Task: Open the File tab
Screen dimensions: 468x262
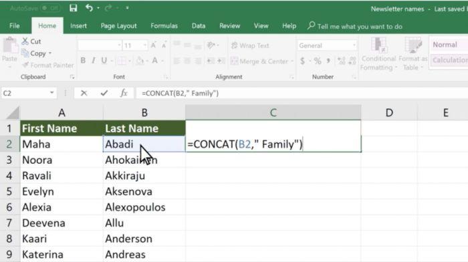Action: click(x=14, y=26)
